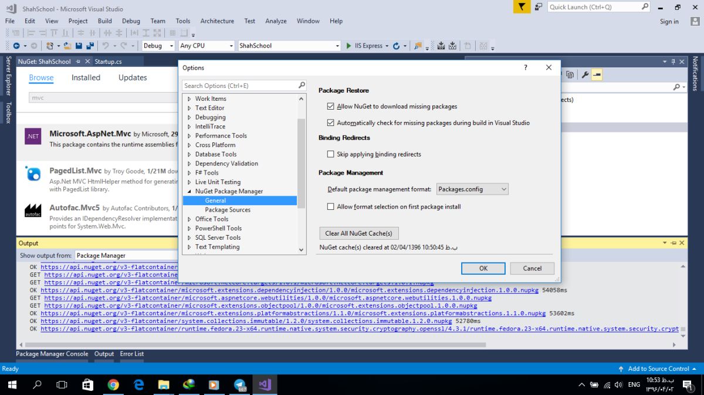Open the Startup.cs document tab
This screenshot has width=704, height=395.
108,62
